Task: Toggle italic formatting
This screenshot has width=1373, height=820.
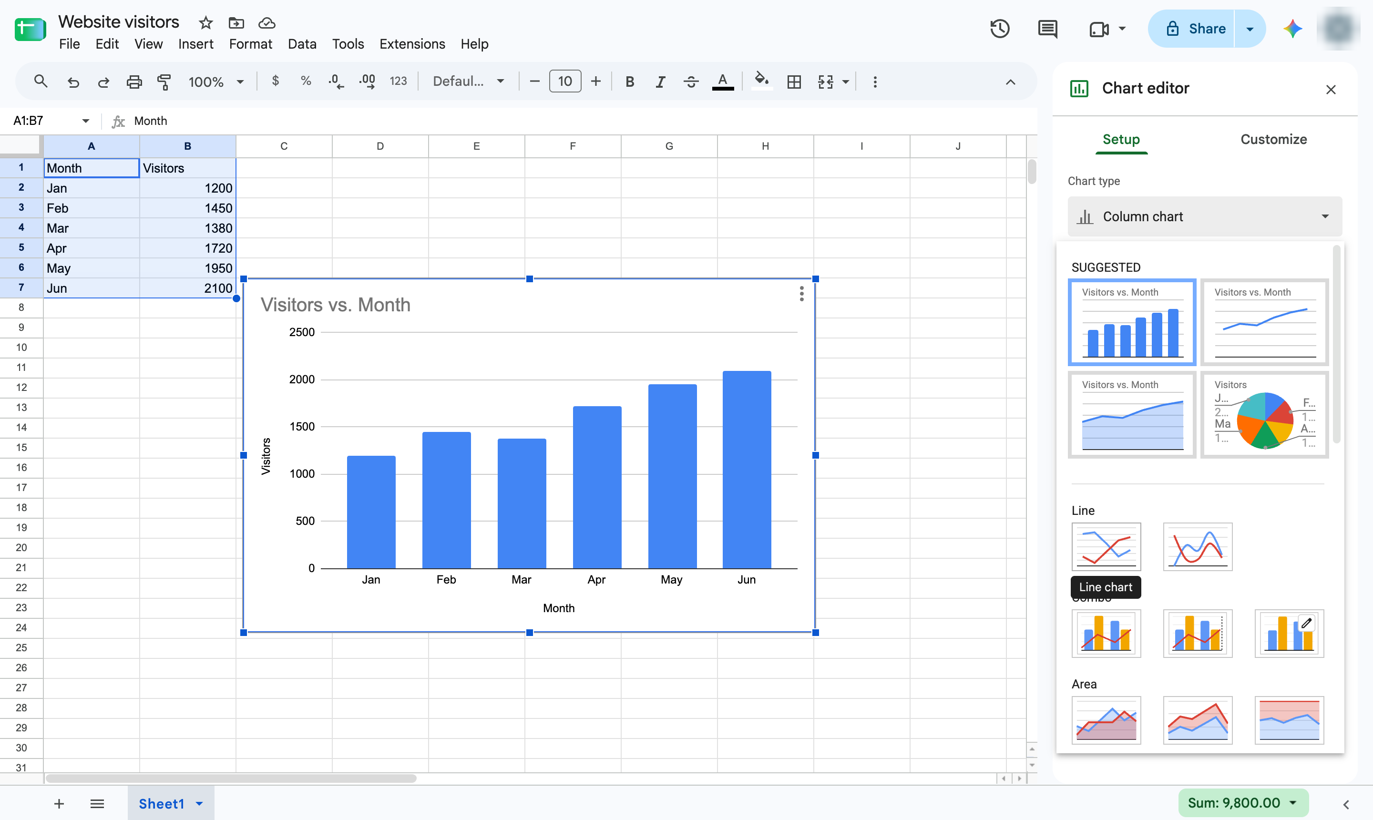Action: [x=660, y=82]
